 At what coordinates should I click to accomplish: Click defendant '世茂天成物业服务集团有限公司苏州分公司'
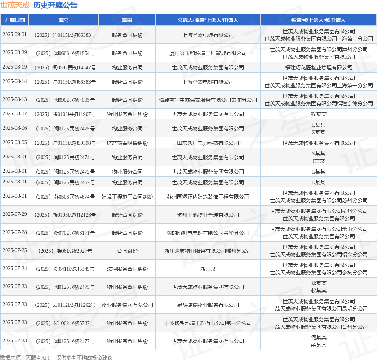point(319,200)
